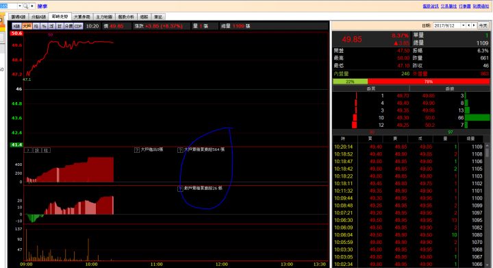Toggle the % percentage scale button
The image size is (493, 268).
[44, 26]
